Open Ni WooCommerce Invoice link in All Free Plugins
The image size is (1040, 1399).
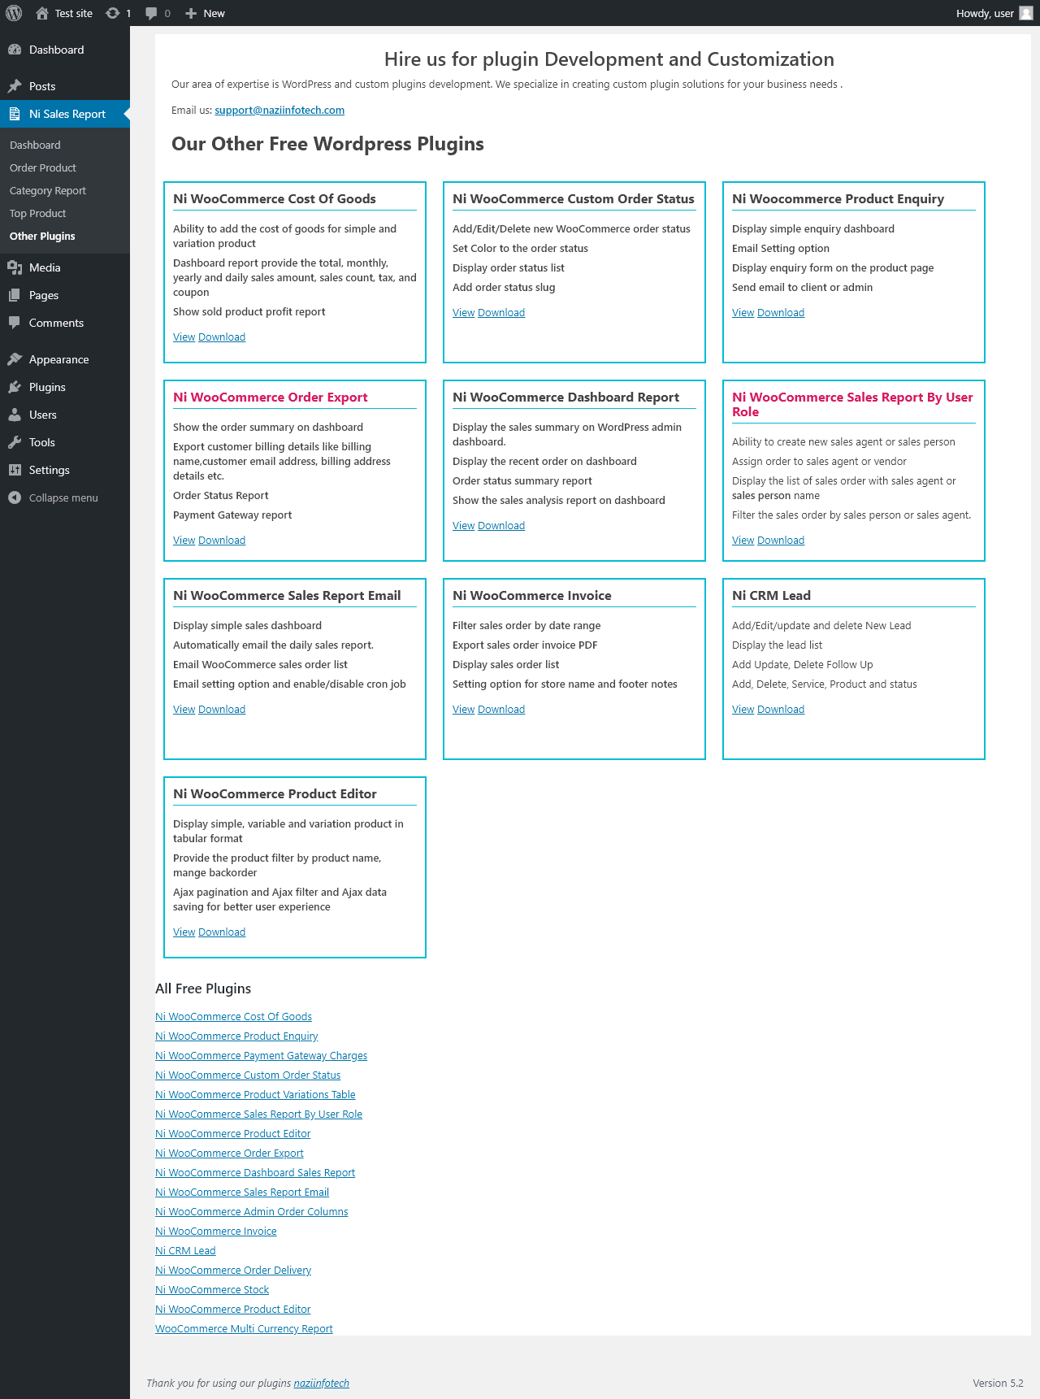click(216, 1231)
